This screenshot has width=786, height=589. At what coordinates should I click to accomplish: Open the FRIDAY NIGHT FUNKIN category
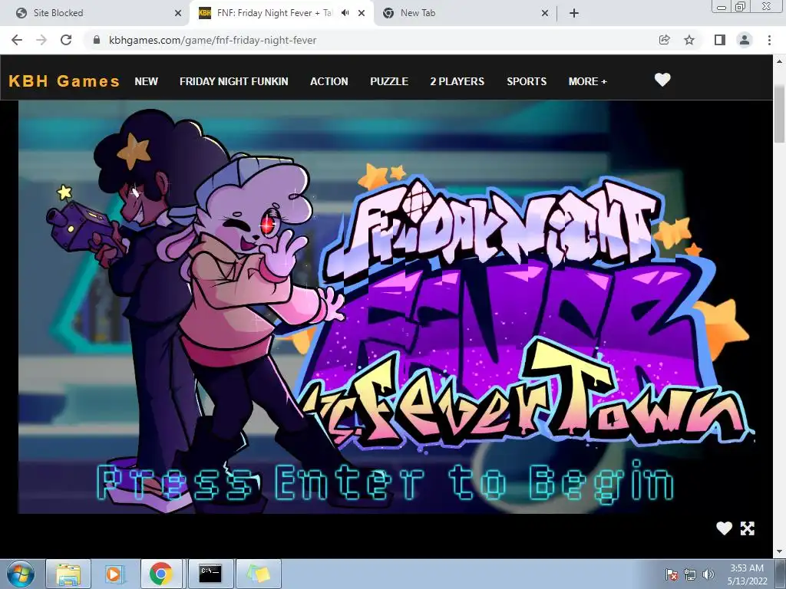[233, 81]
